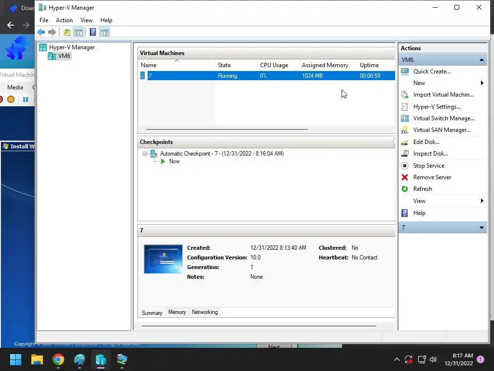Click the blue Help question mark toolbar icon
Screen dimensions: 494x371
(x=93, y=32)
